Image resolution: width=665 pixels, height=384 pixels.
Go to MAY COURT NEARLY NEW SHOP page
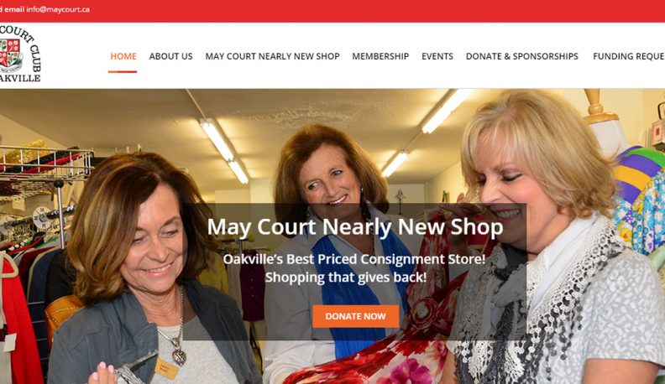pyautogui.click(x=272, y=56)
